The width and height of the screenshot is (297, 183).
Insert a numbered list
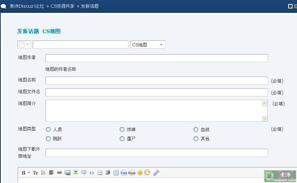coord(100,173)
